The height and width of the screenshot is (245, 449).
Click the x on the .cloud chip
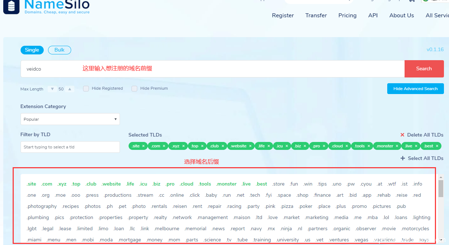[347, 146]
